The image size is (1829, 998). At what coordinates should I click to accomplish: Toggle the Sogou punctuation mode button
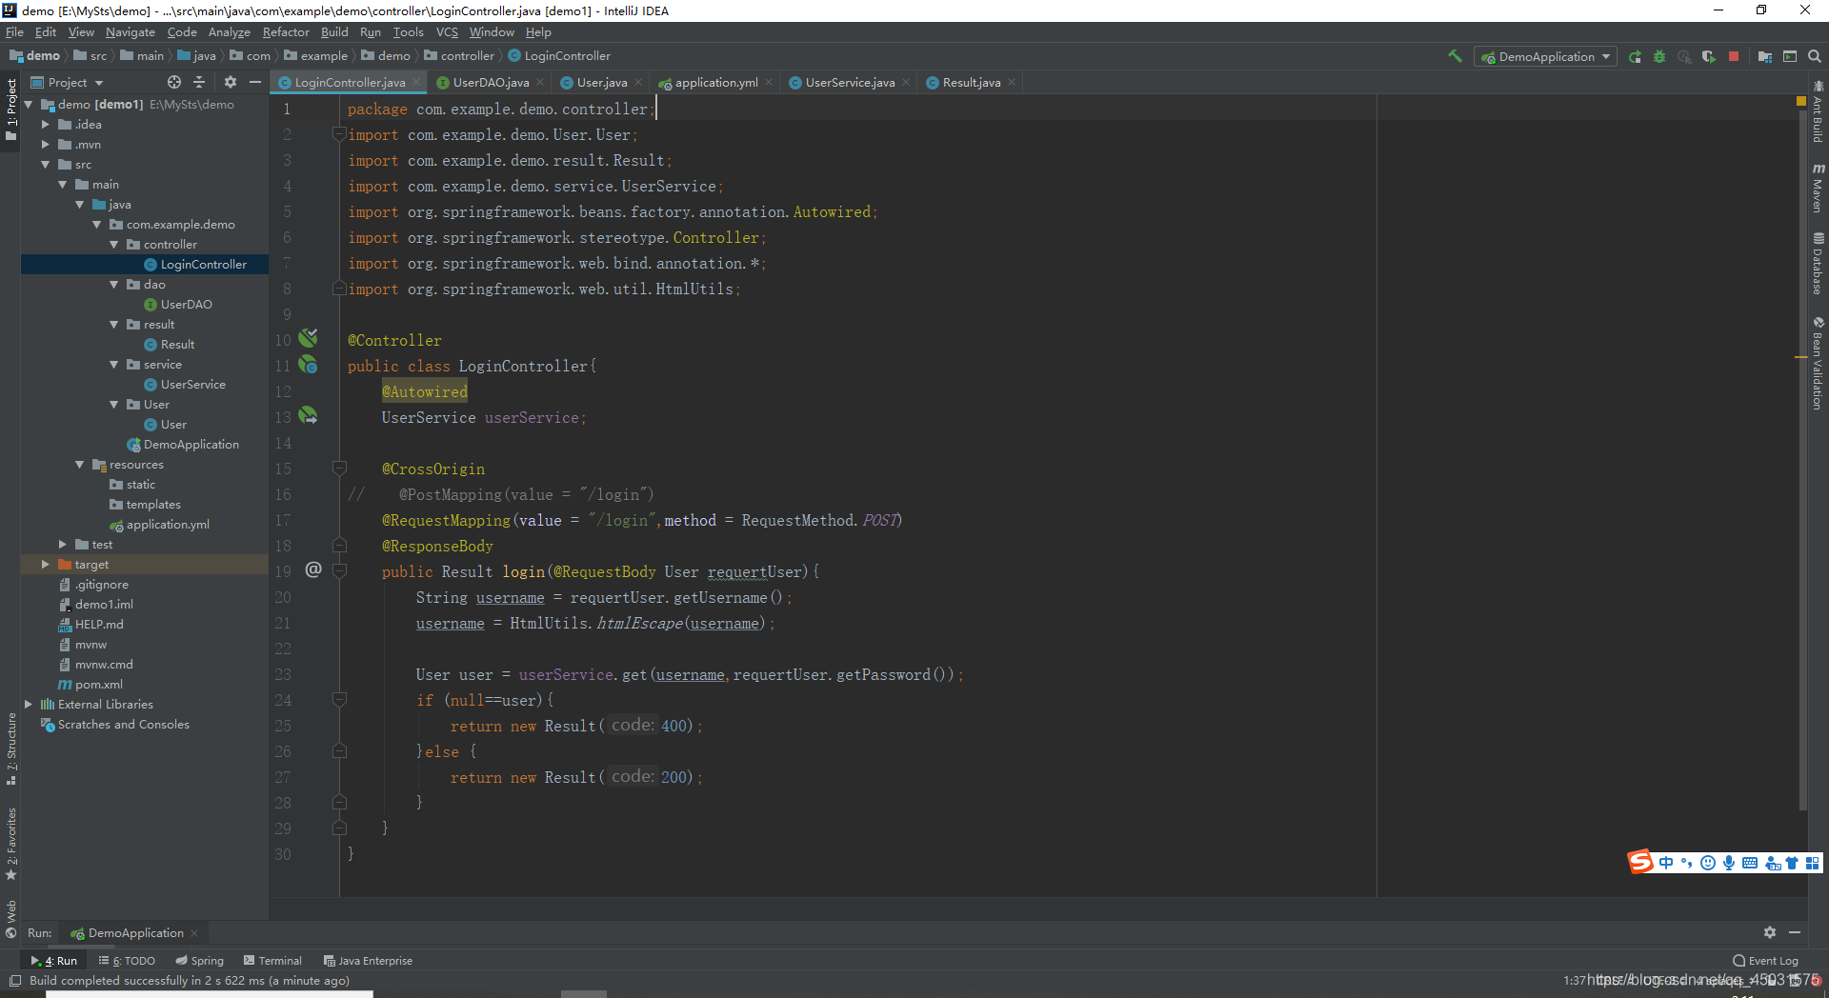point(1686,863)
